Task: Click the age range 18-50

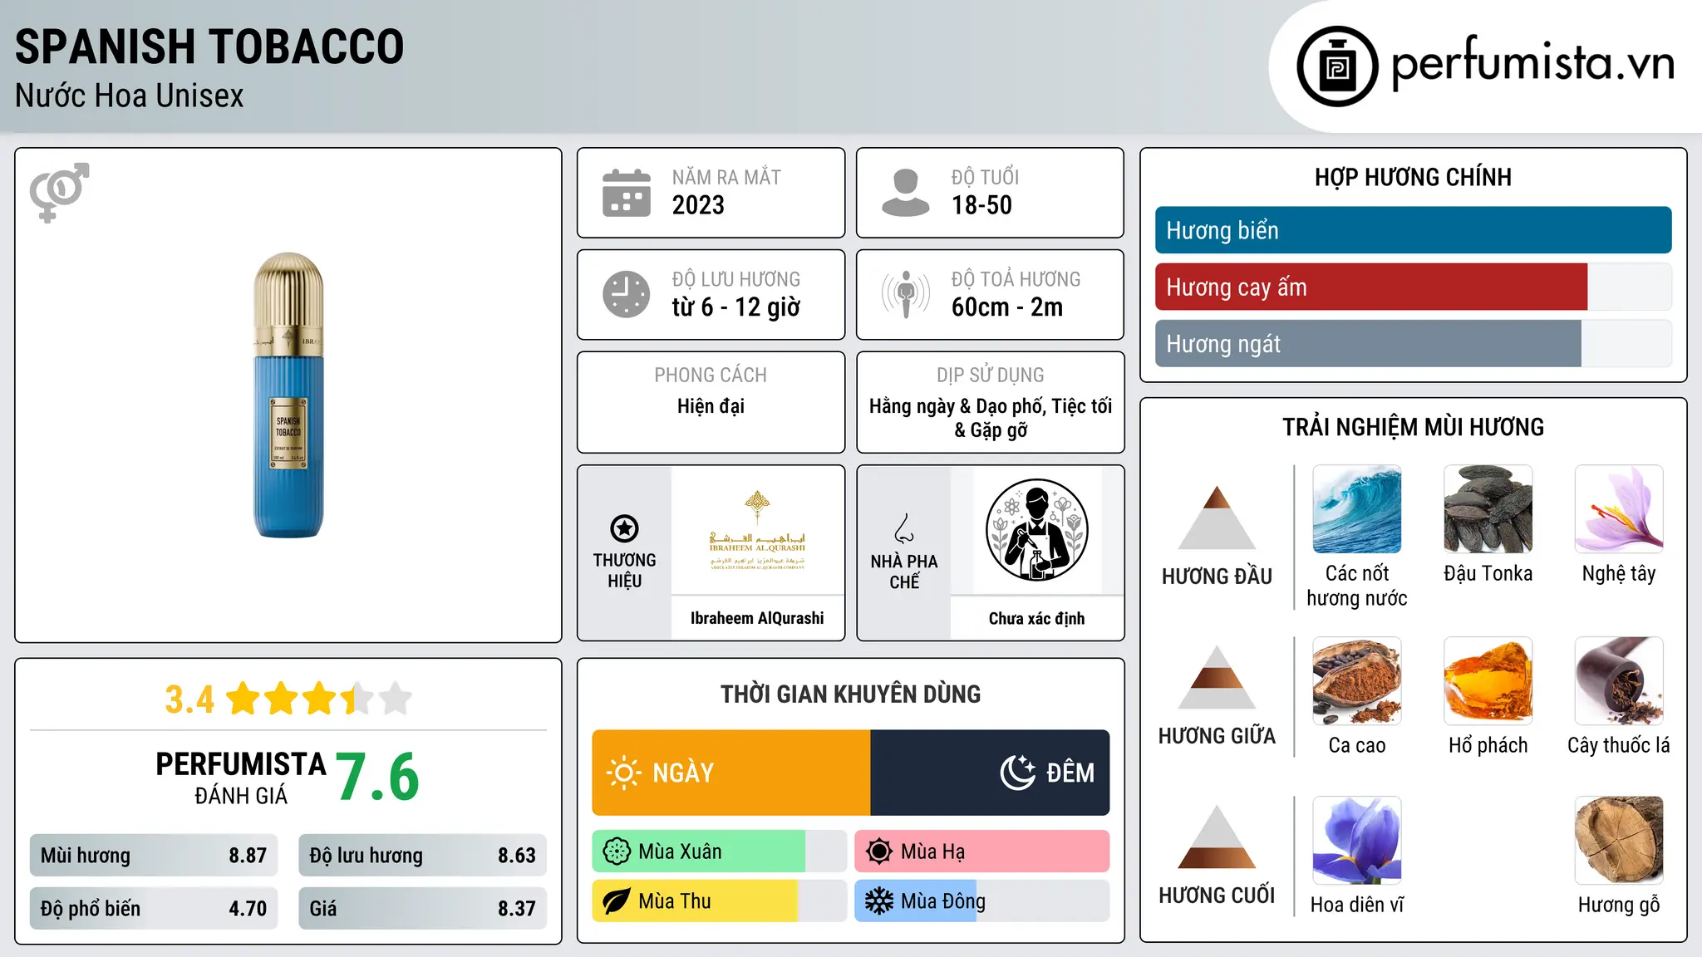Action: [x=981, y=205]
